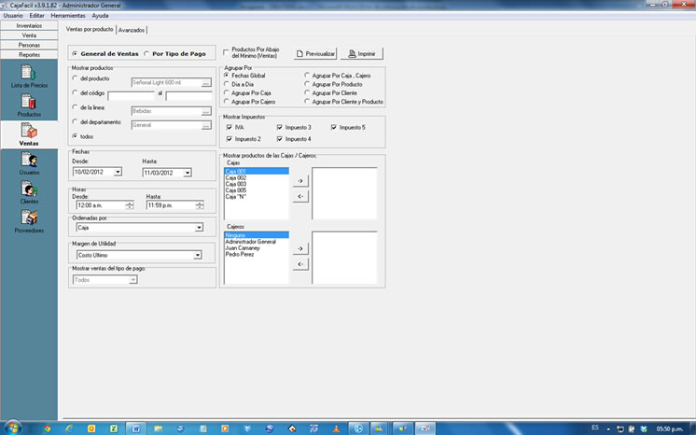Click the Productos sidebar icon
The height and width of the screenshot is (435, 696).
click(28, 105)
